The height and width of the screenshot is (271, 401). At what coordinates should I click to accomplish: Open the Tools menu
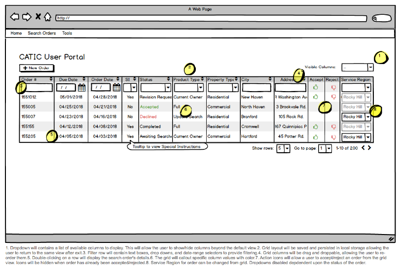point(67,33)
